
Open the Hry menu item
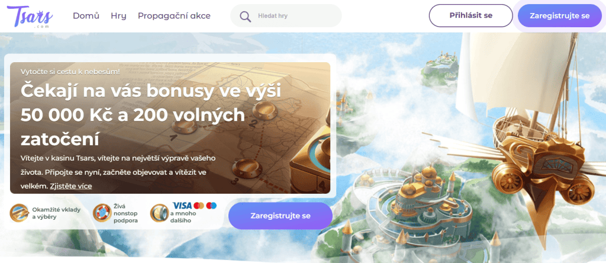click(x=118, y=16)
